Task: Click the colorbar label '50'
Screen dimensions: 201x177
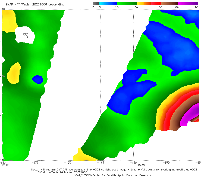Action: point(161,7)
